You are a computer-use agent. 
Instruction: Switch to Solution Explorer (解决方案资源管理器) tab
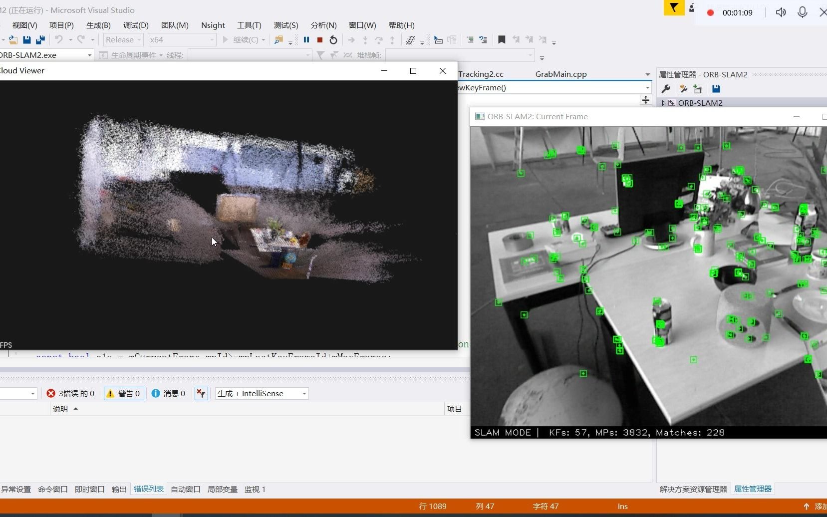tap(693, 489)
